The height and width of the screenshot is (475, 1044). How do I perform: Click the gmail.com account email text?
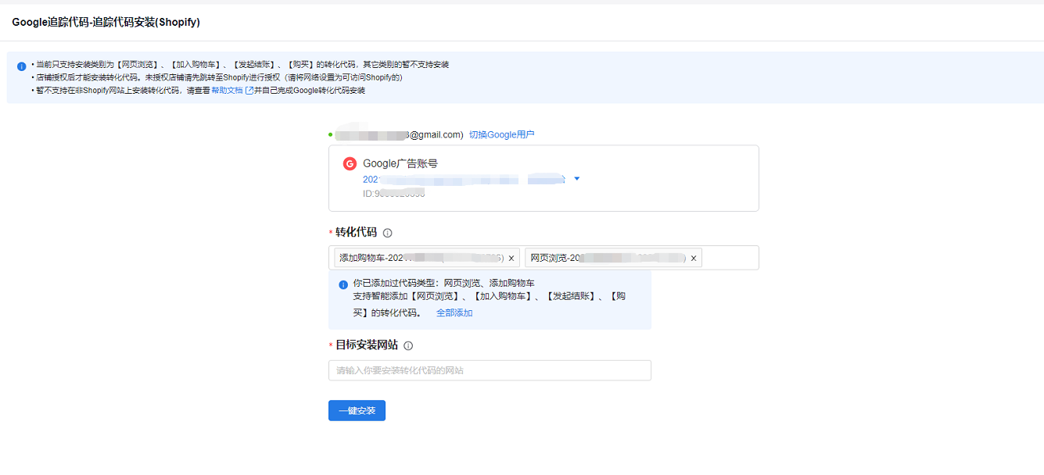[x=399, y=134]
